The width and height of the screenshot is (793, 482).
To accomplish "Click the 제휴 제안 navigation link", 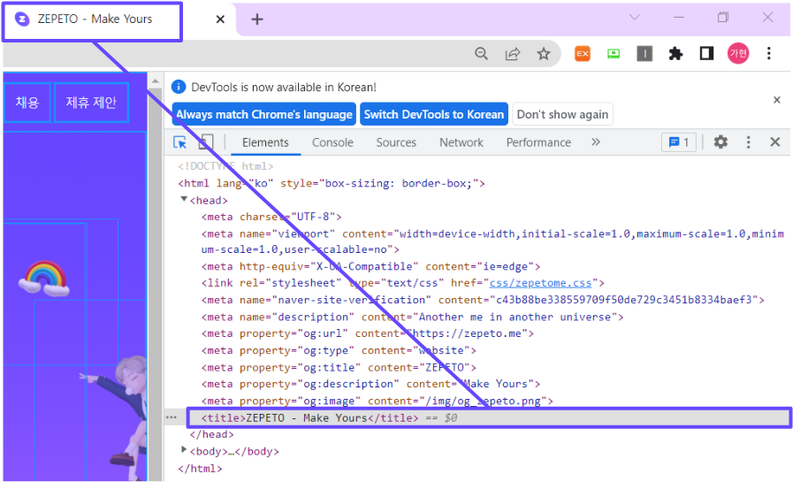I will pos(91,103).
